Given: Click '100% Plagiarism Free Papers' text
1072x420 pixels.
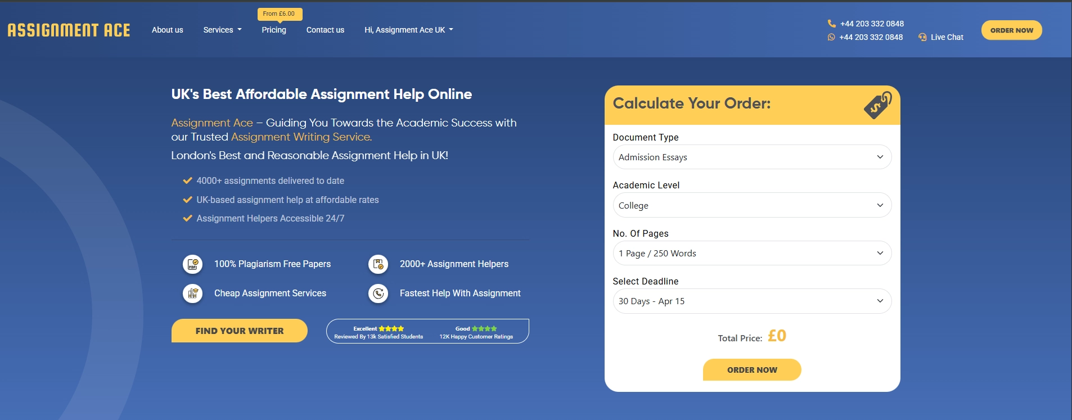Looking at the screenshot, I should [272, 264].
